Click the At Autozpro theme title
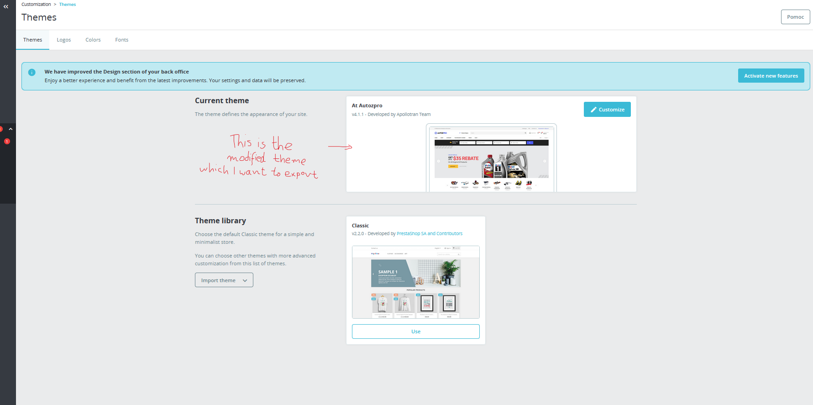Image resolution: width=813 pixels, height=405 pixels. tap(367, 105)
